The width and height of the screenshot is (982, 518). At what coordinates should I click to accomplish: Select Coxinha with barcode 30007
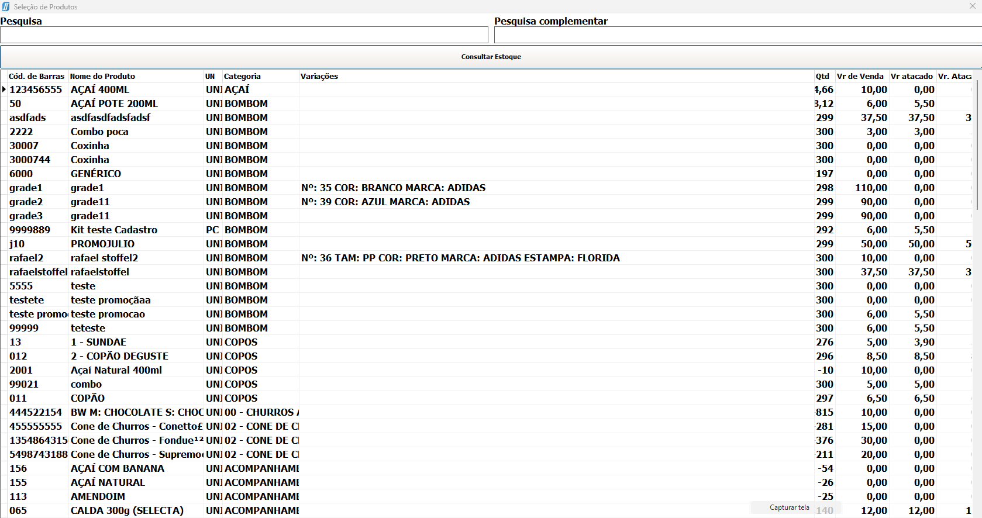click(90, 146)
